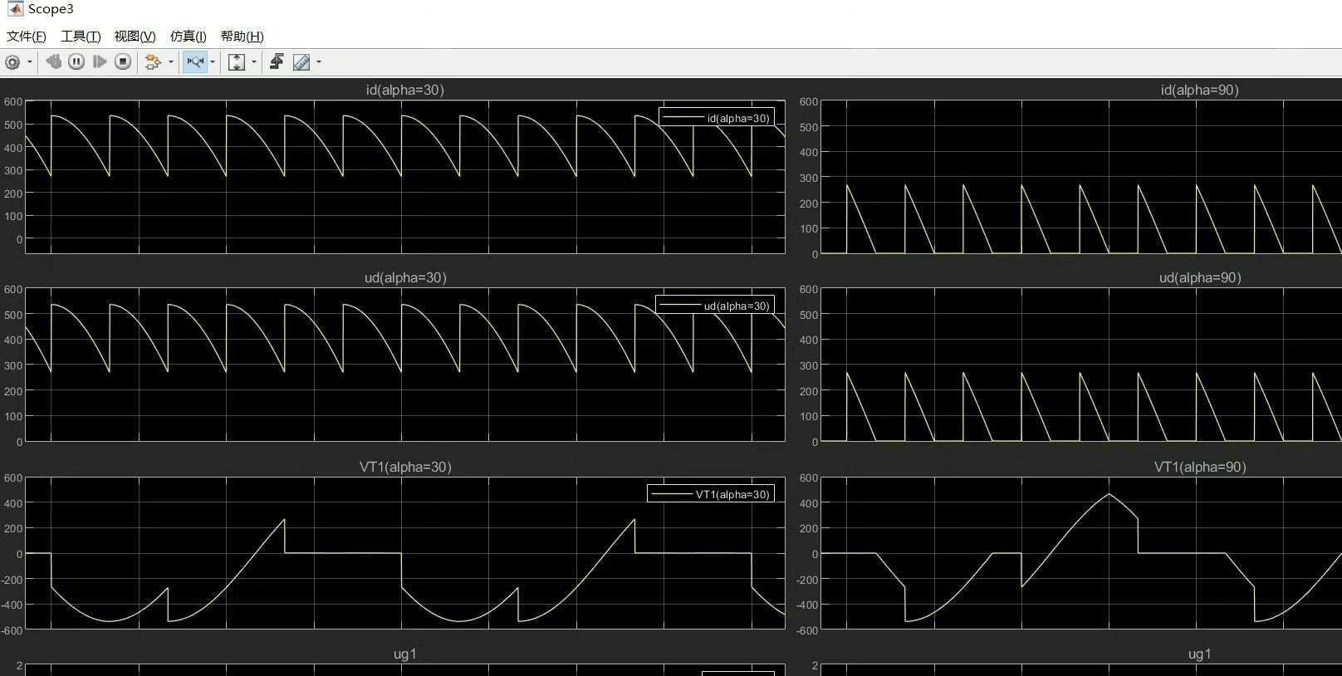Viewport: 1342px width, 676px height.
Task: Click the Step Forward button
Action: 100,61
